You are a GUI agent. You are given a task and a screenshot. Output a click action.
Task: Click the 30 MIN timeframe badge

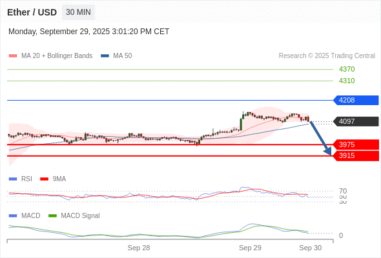point(78,12)
